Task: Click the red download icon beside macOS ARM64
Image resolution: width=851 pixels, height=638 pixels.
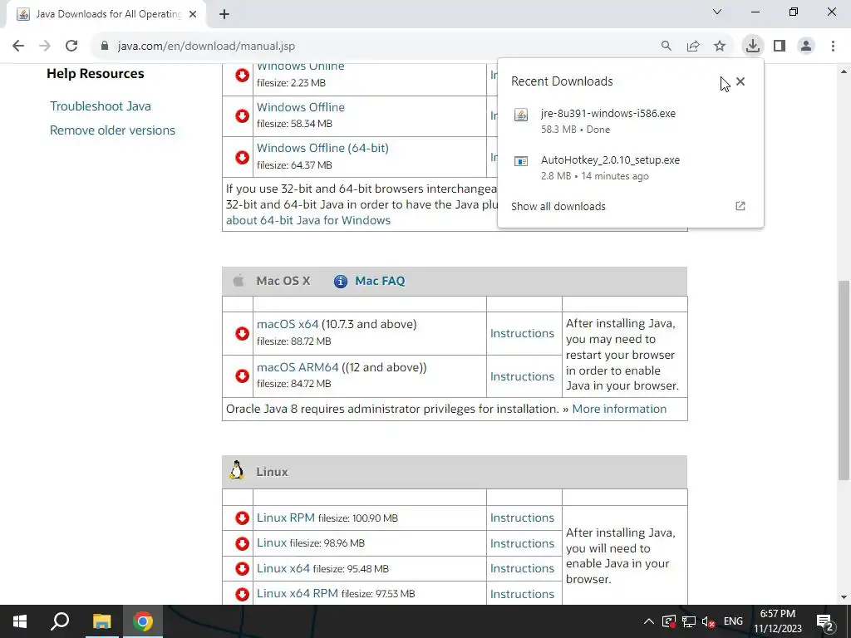Action: pos(242,376)
